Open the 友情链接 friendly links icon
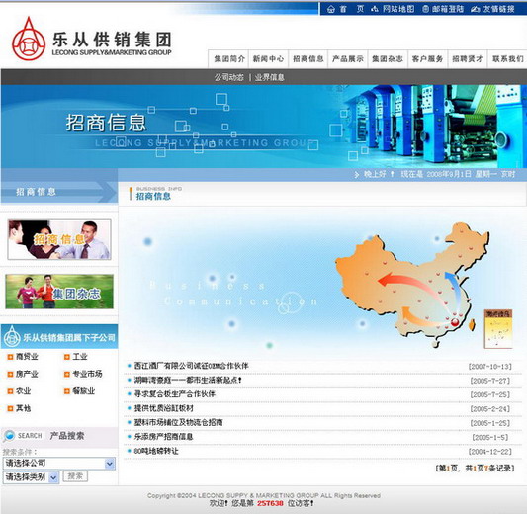Image resolution: width=527 pixels, height=514 pixels. (x=475, y=9)
